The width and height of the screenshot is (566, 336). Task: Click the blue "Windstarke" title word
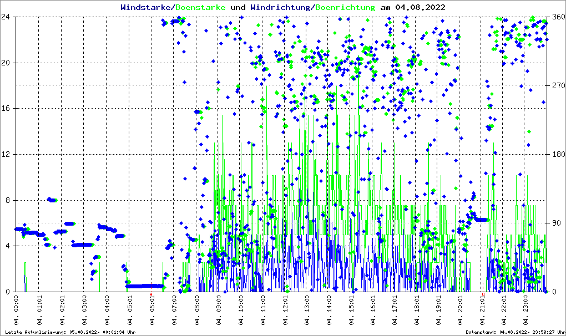coord(146,8)
